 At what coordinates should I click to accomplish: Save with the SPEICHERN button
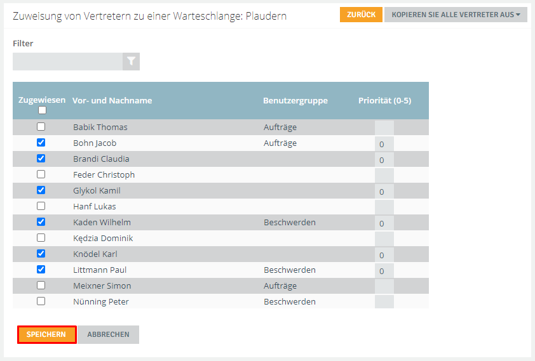pos(47,334)
